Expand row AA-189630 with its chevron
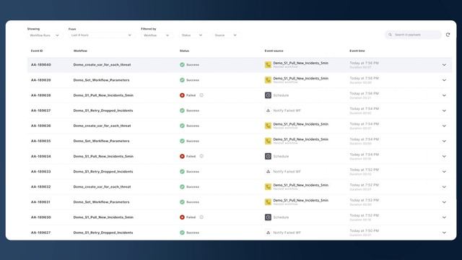462x260 pixels. click(x=444, y=217)
